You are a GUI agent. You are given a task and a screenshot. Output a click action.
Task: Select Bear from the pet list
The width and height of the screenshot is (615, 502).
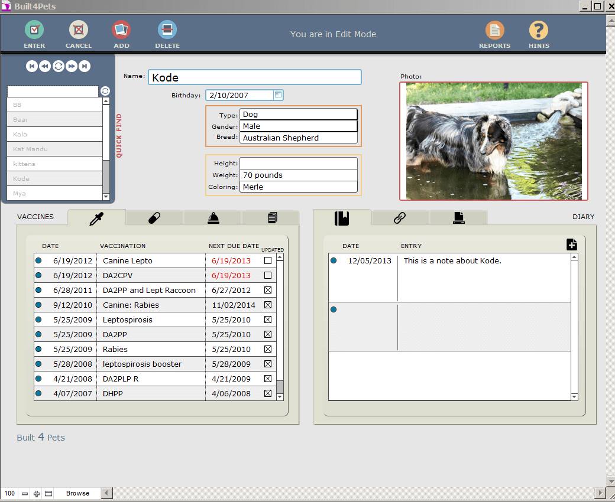(54, 119)
